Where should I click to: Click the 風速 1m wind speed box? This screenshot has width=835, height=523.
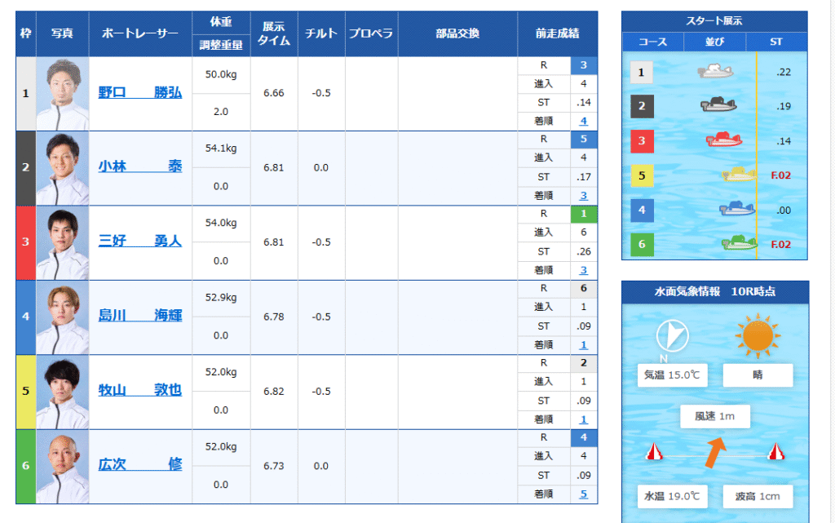pos(714,416)
